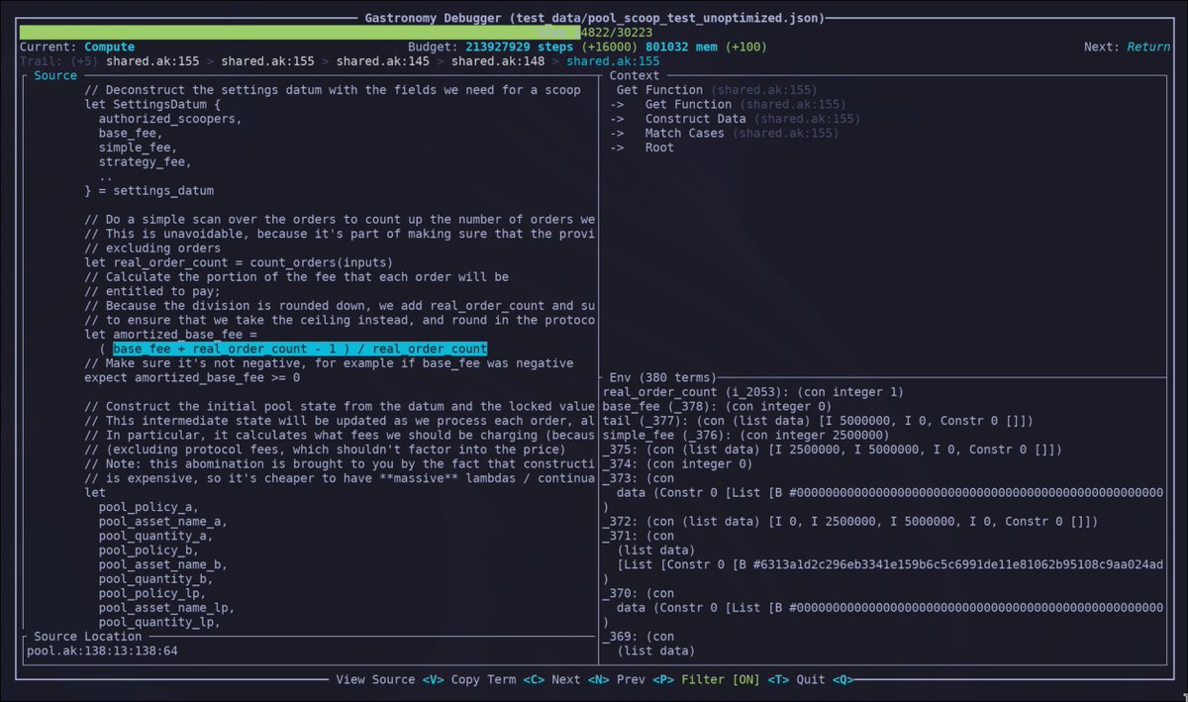The image size is (1188, 702).
Task: Click the shared.ak:145 trail entry
Action: point(383,61)
